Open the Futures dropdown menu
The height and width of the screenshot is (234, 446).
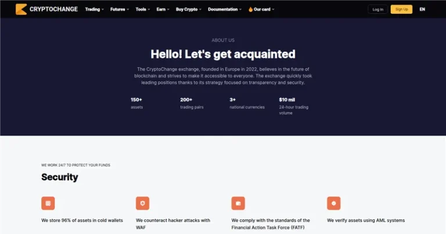point(120,9)
